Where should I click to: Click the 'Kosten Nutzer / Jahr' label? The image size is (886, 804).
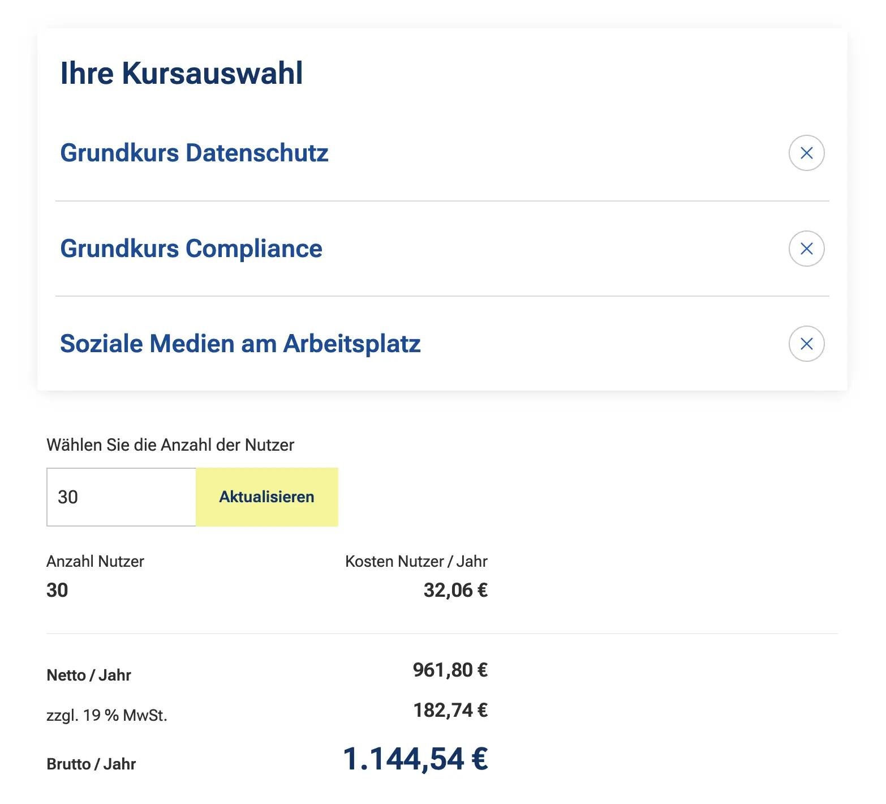tap(416, 561)
